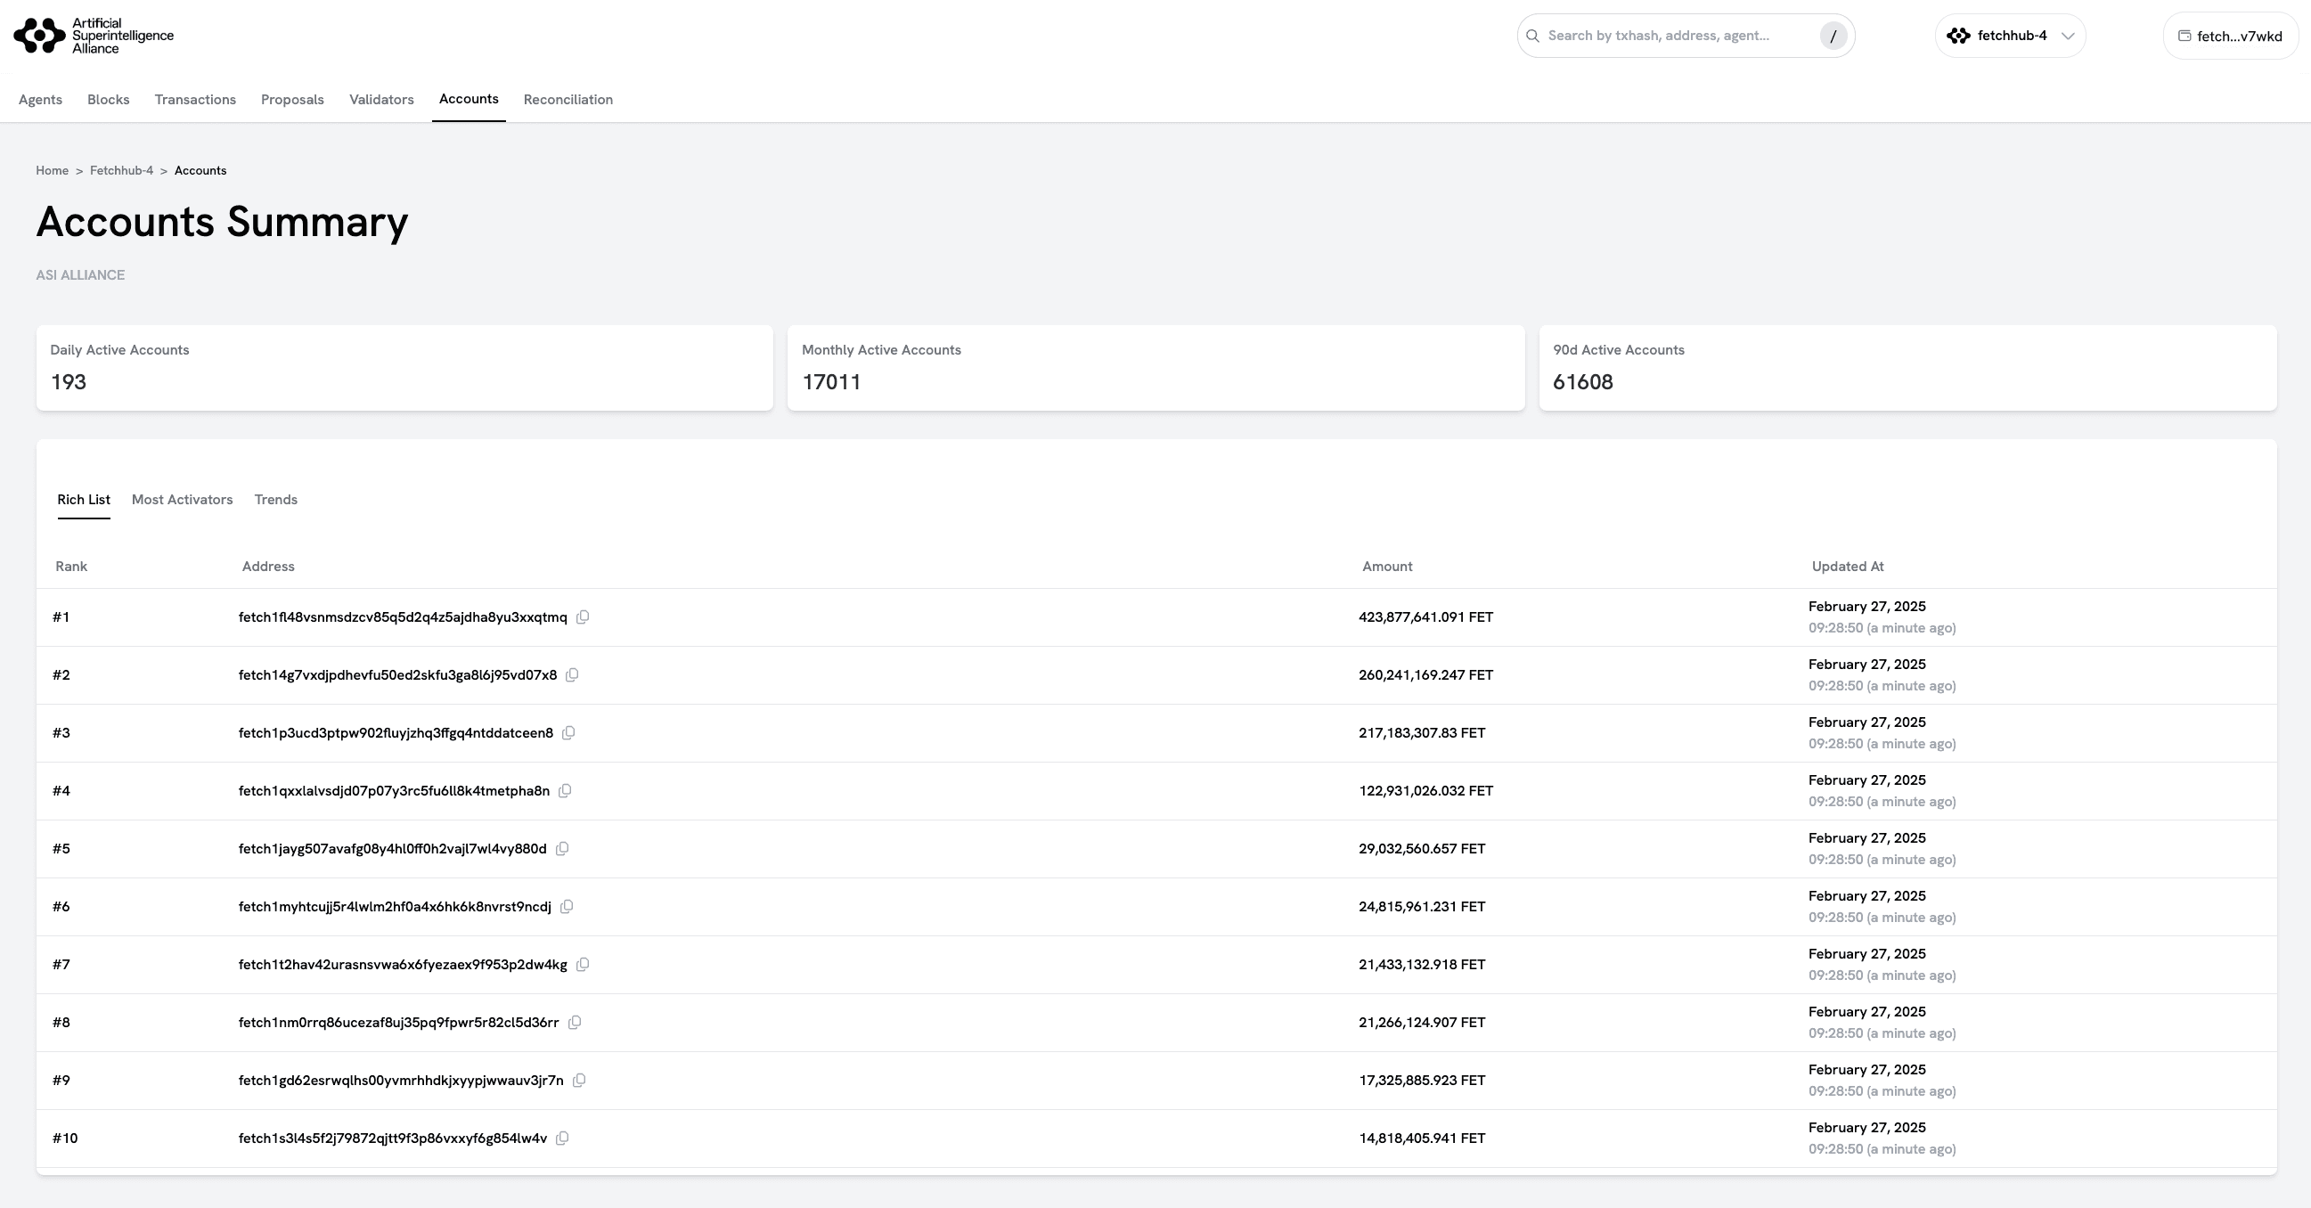This screenshot has width=2311, height=1208.
Task: Switch to Most Activators tab
Action: 182,500
